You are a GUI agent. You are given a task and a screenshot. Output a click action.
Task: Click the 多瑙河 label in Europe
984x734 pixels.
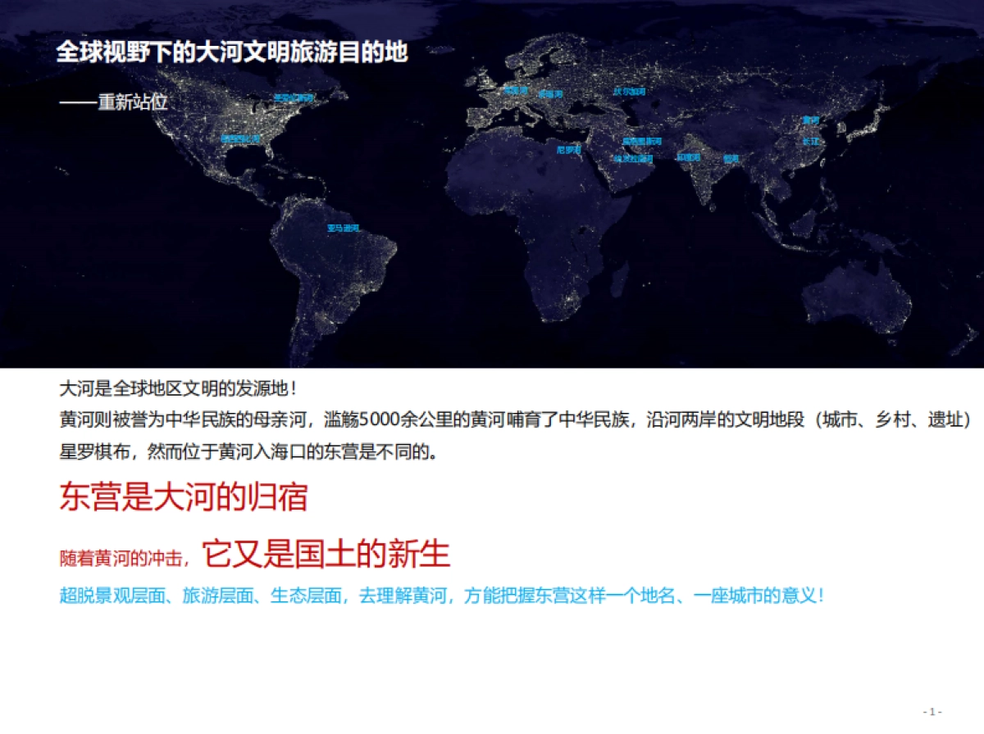(x=550, y=94)
